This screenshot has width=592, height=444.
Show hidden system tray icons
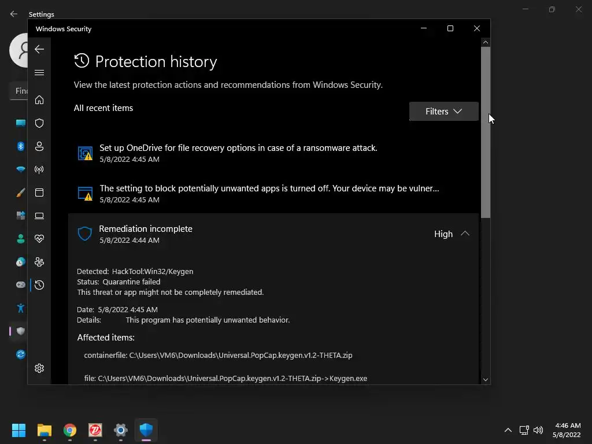508,430
